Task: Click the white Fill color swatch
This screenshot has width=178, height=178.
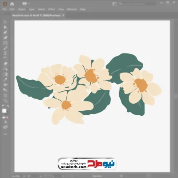Action: coord(4,111)
